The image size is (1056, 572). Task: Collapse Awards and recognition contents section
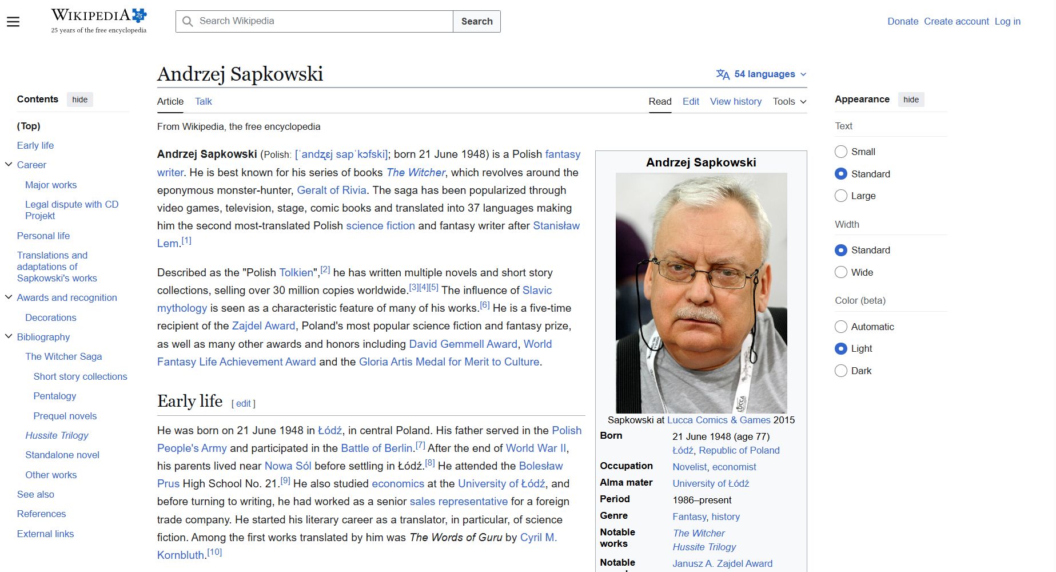pos(9,297)
